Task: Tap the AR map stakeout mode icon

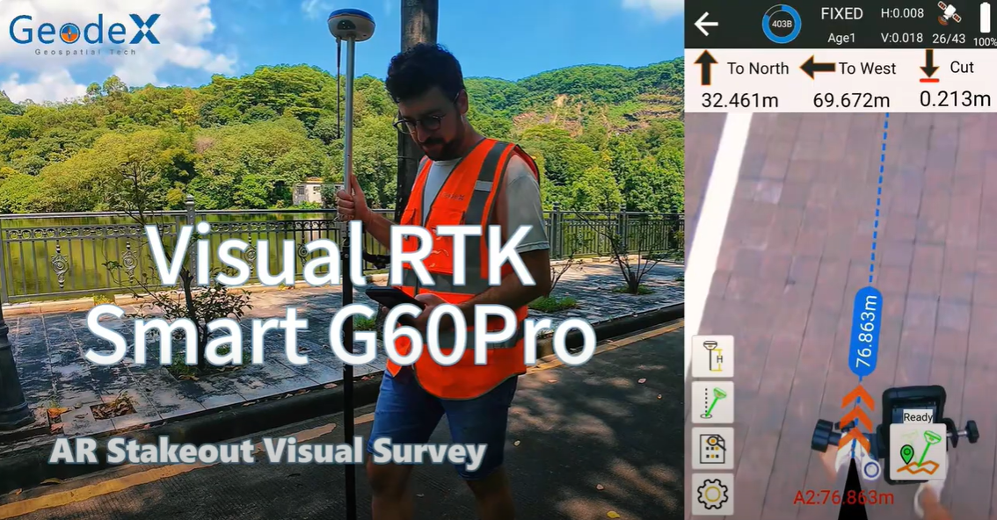Action: 918,452
